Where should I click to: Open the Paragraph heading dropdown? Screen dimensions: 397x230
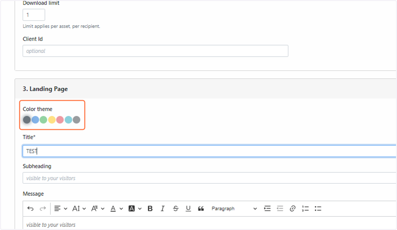tap(234, 209)
